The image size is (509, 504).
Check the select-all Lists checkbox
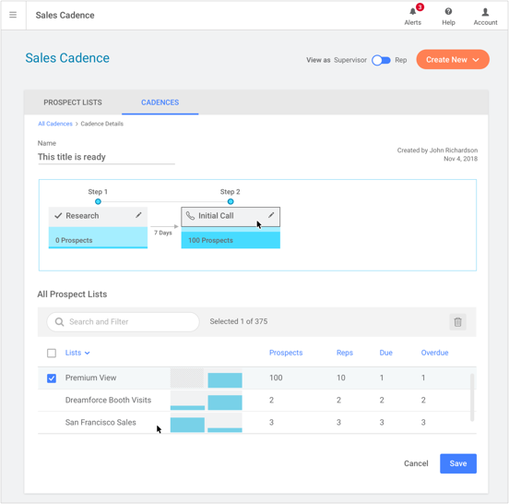[52, 353]
